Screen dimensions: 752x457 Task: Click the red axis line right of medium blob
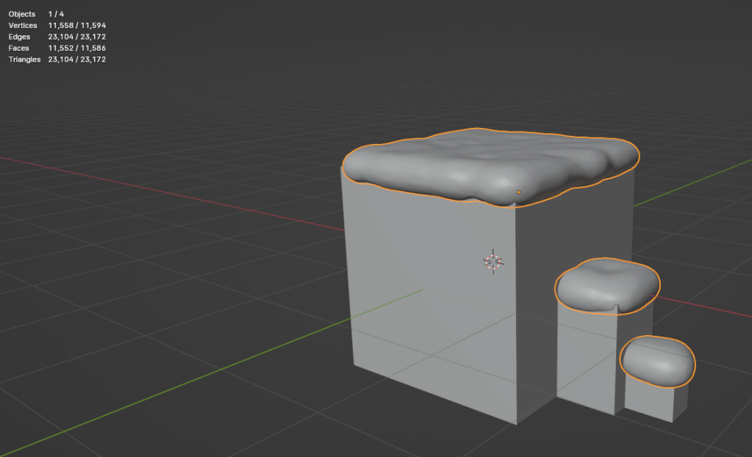tap(706, 307)
